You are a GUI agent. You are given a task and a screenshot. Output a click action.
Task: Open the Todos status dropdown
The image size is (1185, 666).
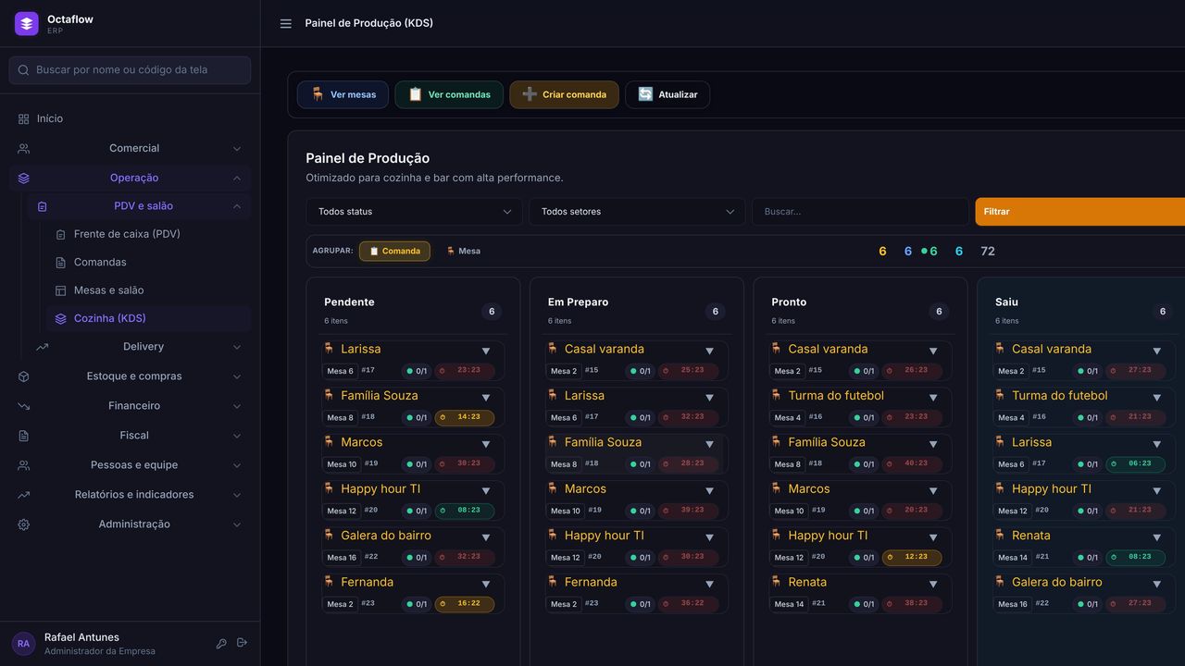click(414, 212)
